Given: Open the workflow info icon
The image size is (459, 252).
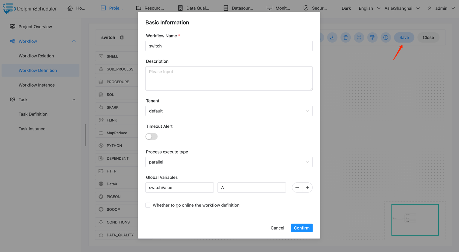Looking at the screenshot, I should 386,37.
